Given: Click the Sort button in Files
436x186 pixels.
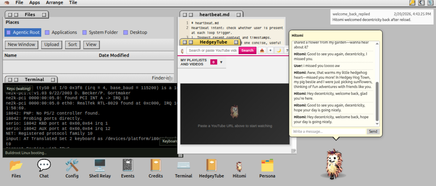Looking at the screenshot, I should coord(72,45).
